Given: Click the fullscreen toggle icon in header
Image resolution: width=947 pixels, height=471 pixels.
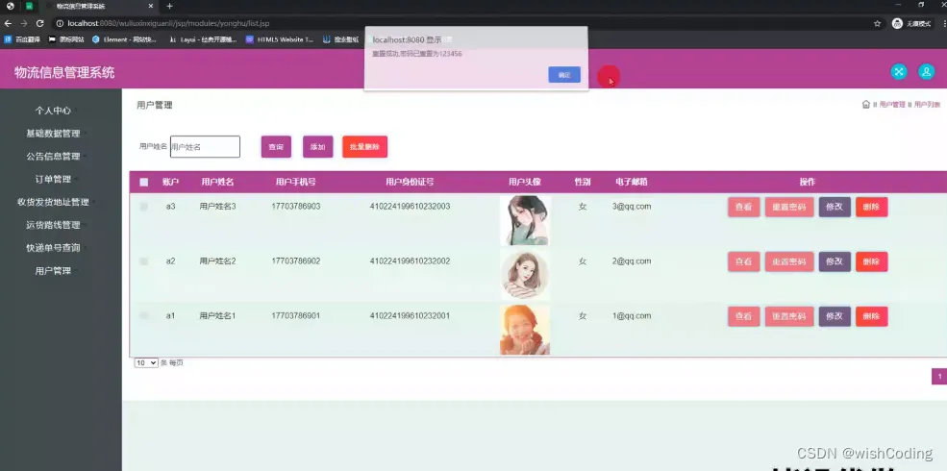Looking at the screenshot, I should click(x=899, y=72).
